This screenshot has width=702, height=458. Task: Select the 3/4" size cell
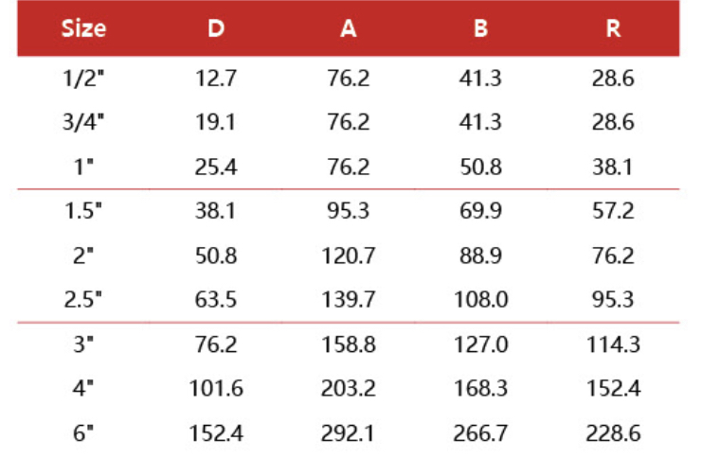click(x=83, y=123)
